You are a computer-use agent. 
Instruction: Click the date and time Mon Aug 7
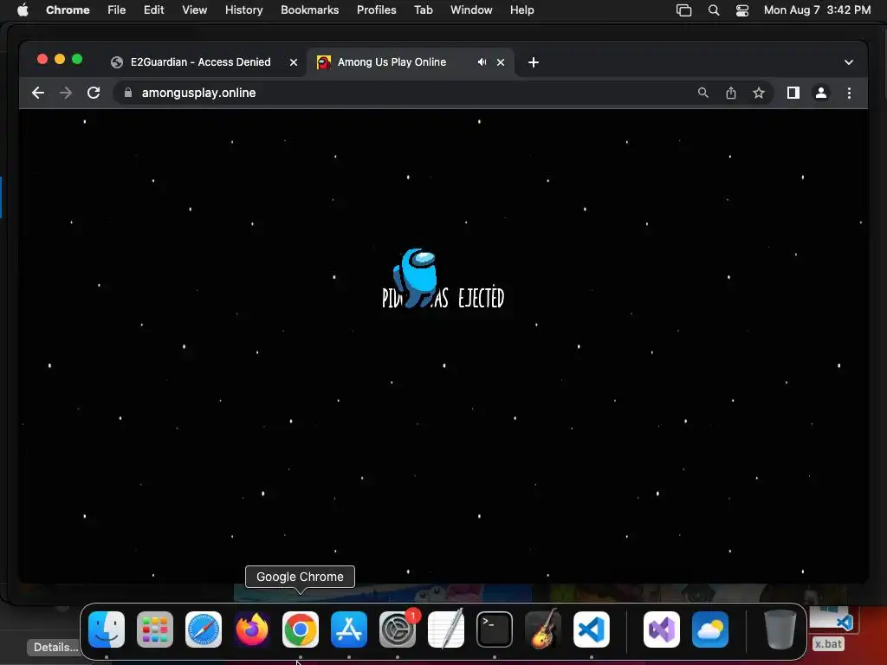pyautogui.click(x=817, y=10)
